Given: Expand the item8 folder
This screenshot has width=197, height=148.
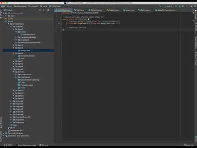Looking at the screenshot, I should click(14, 64).
